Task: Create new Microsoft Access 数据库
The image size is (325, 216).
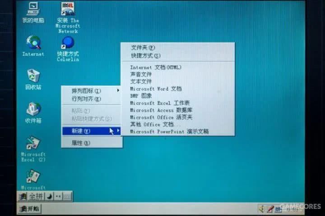Action: tap(178, 110)
